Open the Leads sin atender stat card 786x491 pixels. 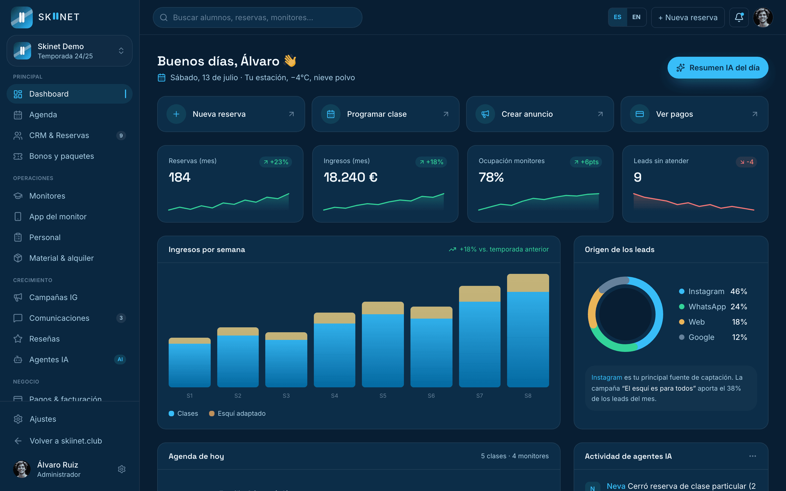[x=695, y=184]
